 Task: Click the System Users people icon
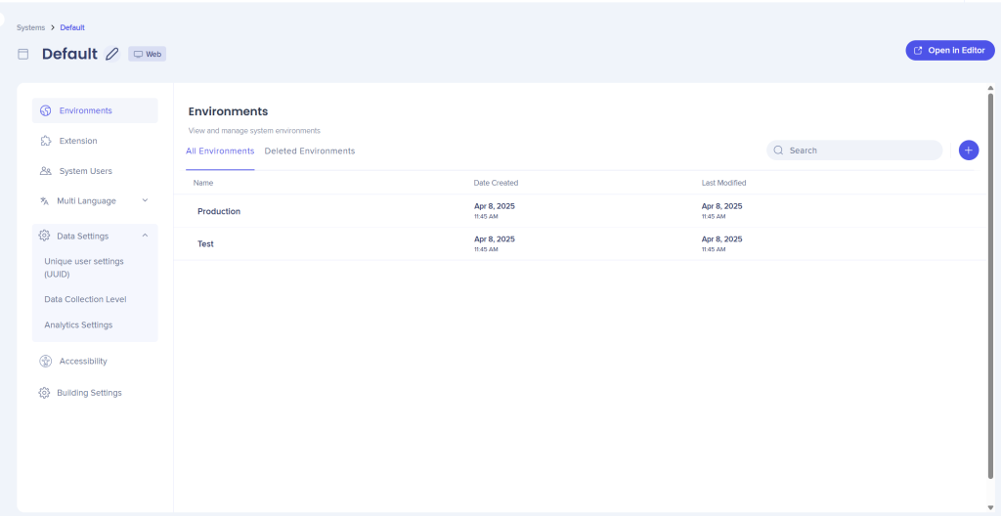coord(45,171)
